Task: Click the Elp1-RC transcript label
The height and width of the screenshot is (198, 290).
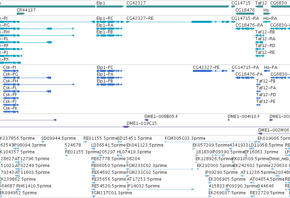Action: coord(105,18)
